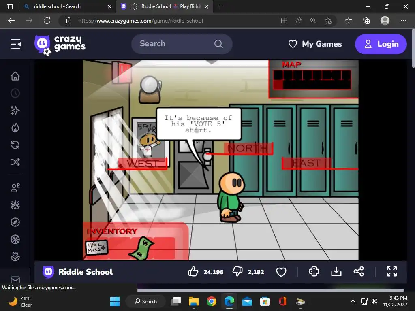
Task: Click the download icon under the game
Action: [336, 272]
